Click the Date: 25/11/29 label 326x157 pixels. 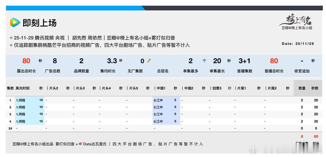coord(298,44)
